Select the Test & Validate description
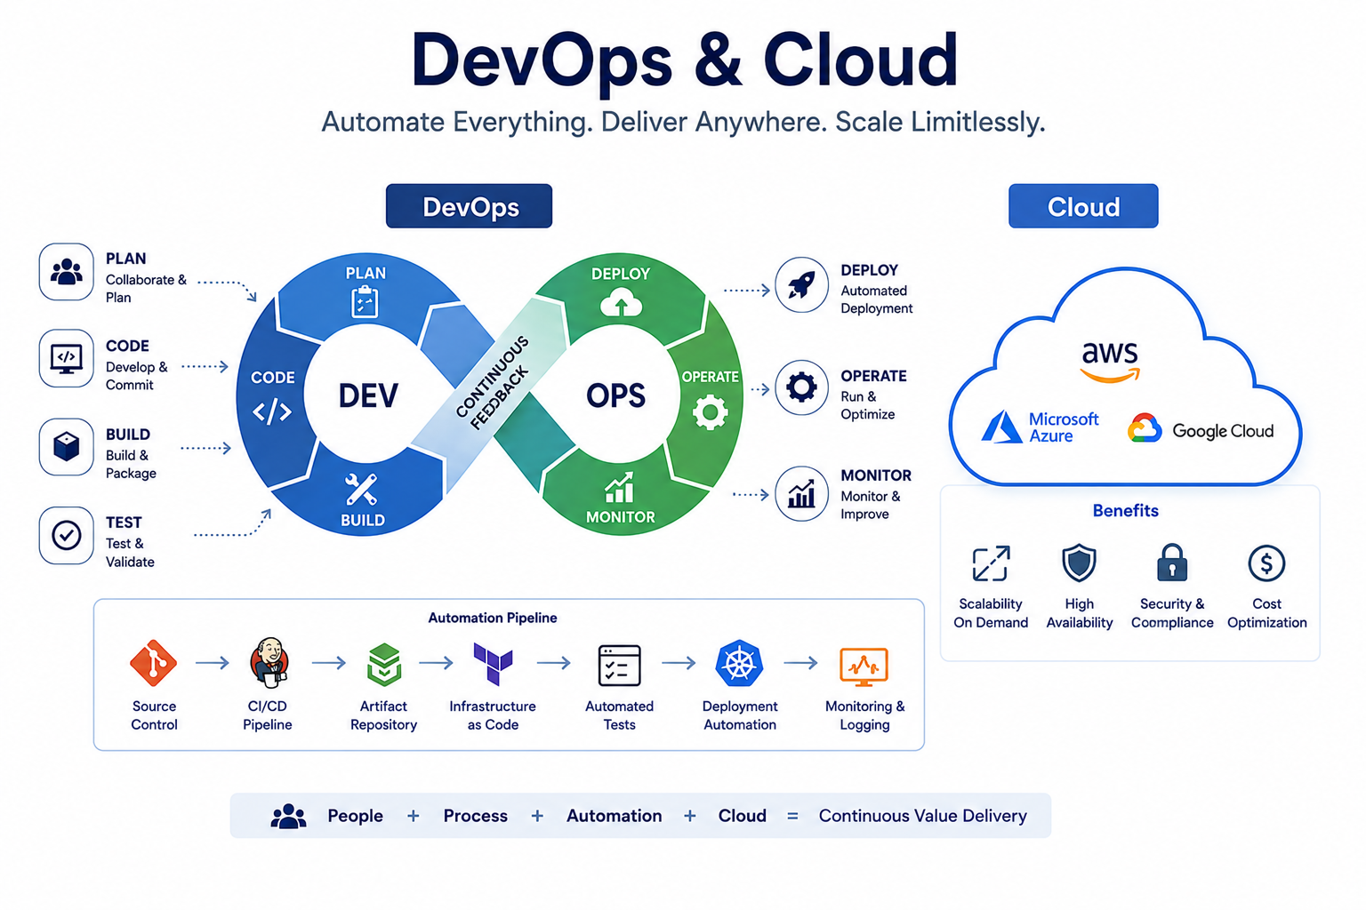The height and width of the screenshot is (910, 1366). [x=130, y=553]
